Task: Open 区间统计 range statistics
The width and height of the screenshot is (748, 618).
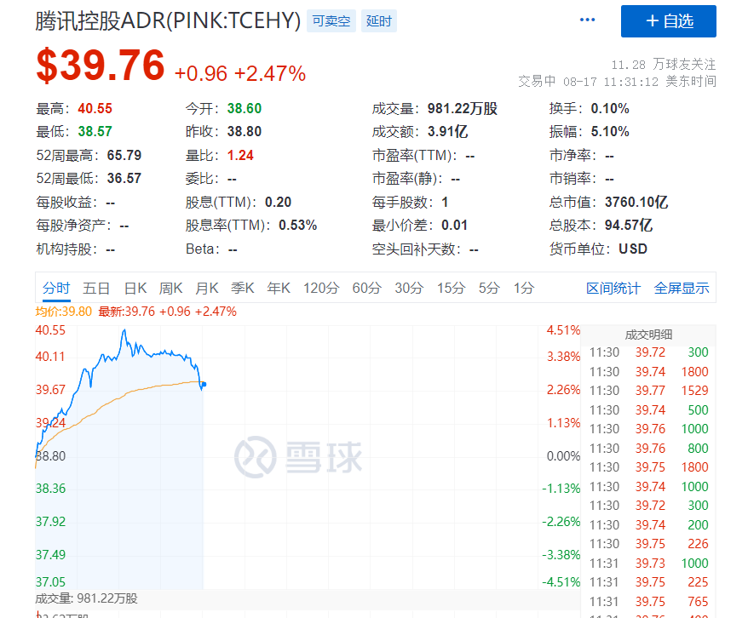Action: point(613,288)
